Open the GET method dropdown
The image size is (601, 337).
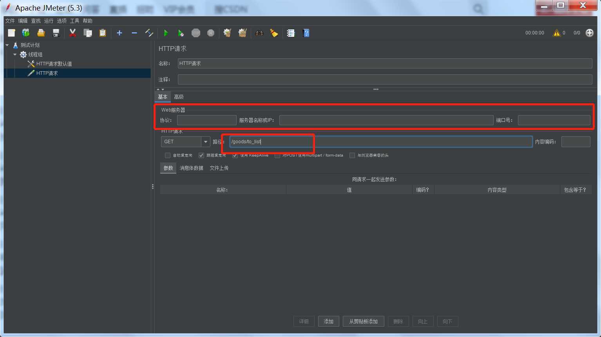(x=205, y=142)
